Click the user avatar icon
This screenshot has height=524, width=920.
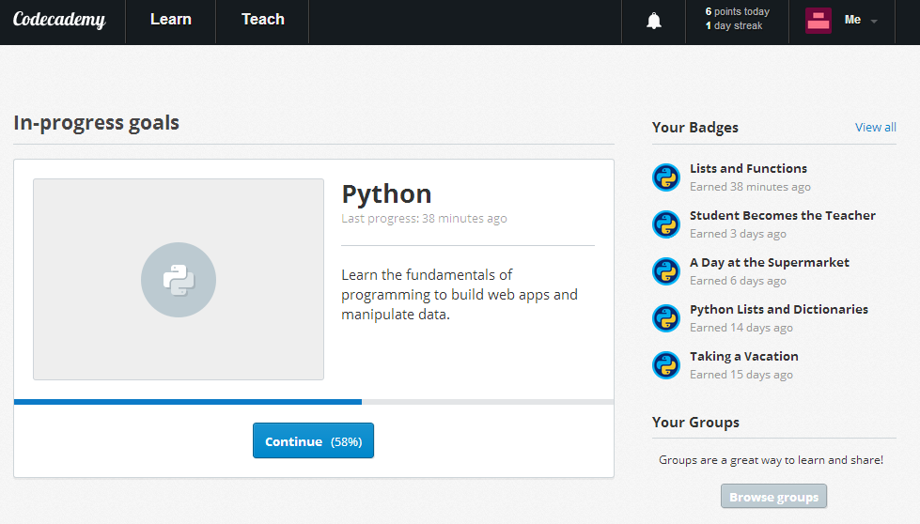(x=819, y=21)
